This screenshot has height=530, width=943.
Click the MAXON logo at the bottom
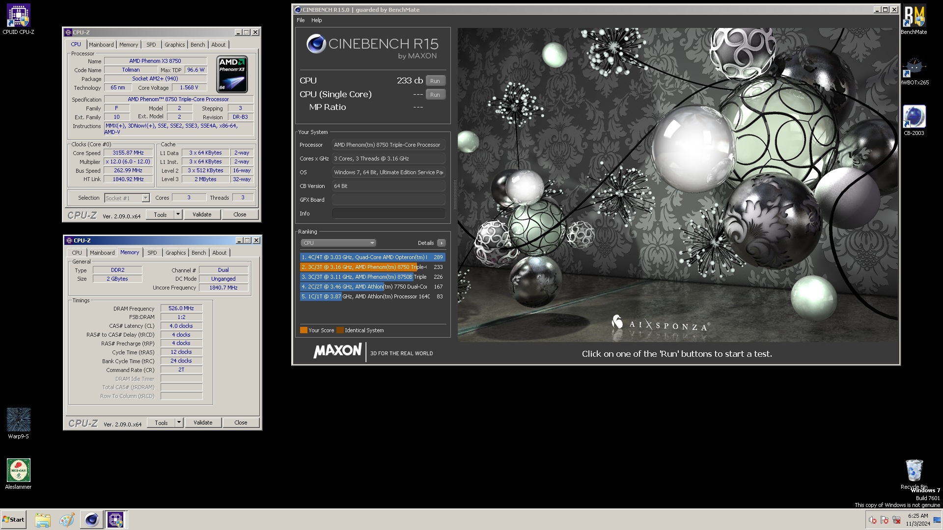pos(337,351)
